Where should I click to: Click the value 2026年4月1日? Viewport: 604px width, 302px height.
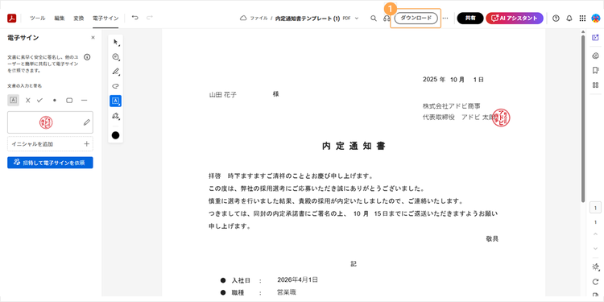(297, 279)
